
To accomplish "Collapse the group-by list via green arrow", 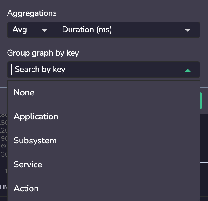I will [188, 70].
